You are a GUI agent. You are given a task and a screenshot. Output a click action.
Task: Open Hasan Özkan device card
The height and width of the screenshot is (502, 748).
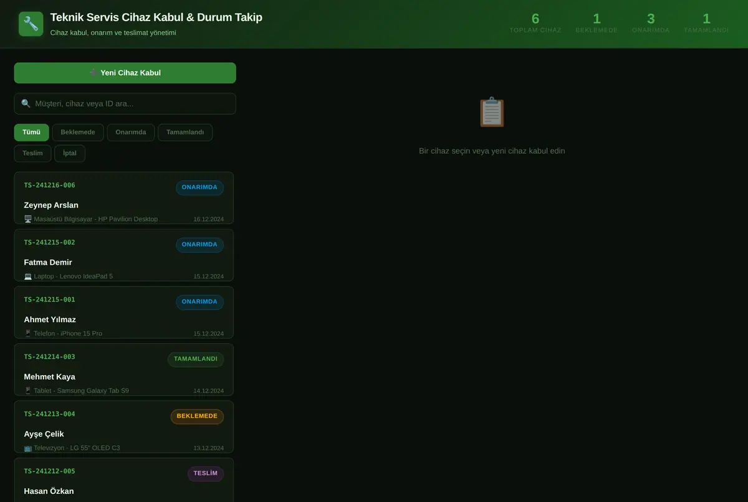(x=123, y=480)
